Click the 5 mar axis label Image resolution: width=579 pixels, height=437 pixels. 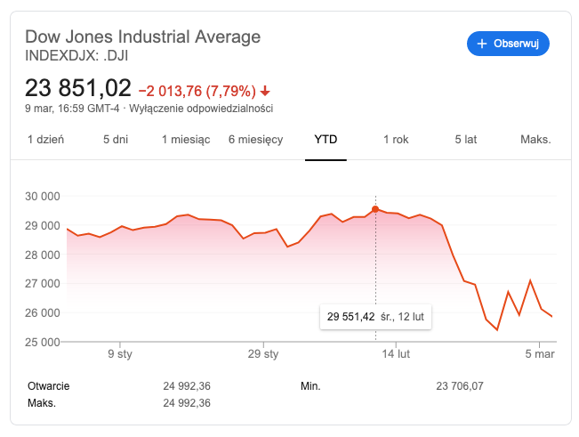[x=540, y=354]
